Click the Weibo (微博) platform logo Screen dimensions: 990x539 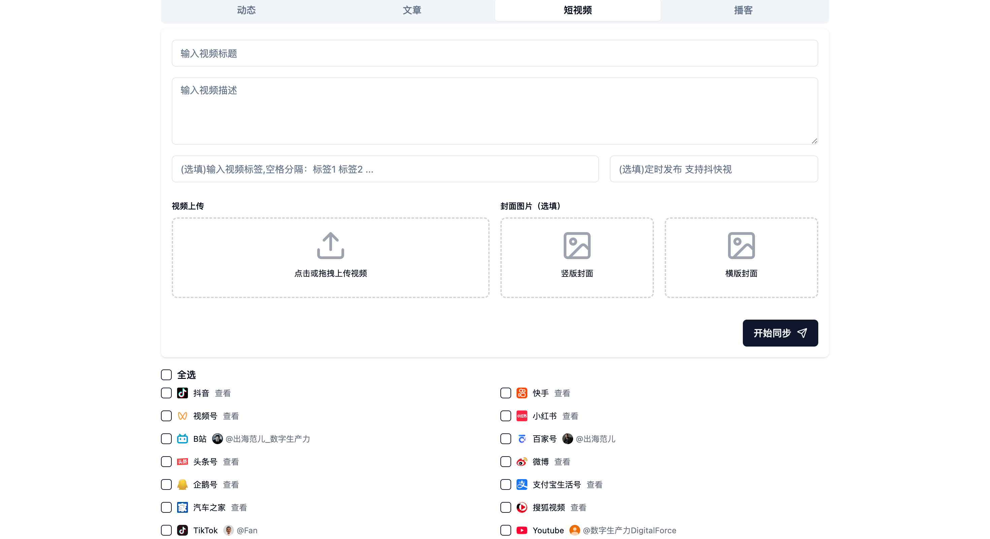pos(522,462)
